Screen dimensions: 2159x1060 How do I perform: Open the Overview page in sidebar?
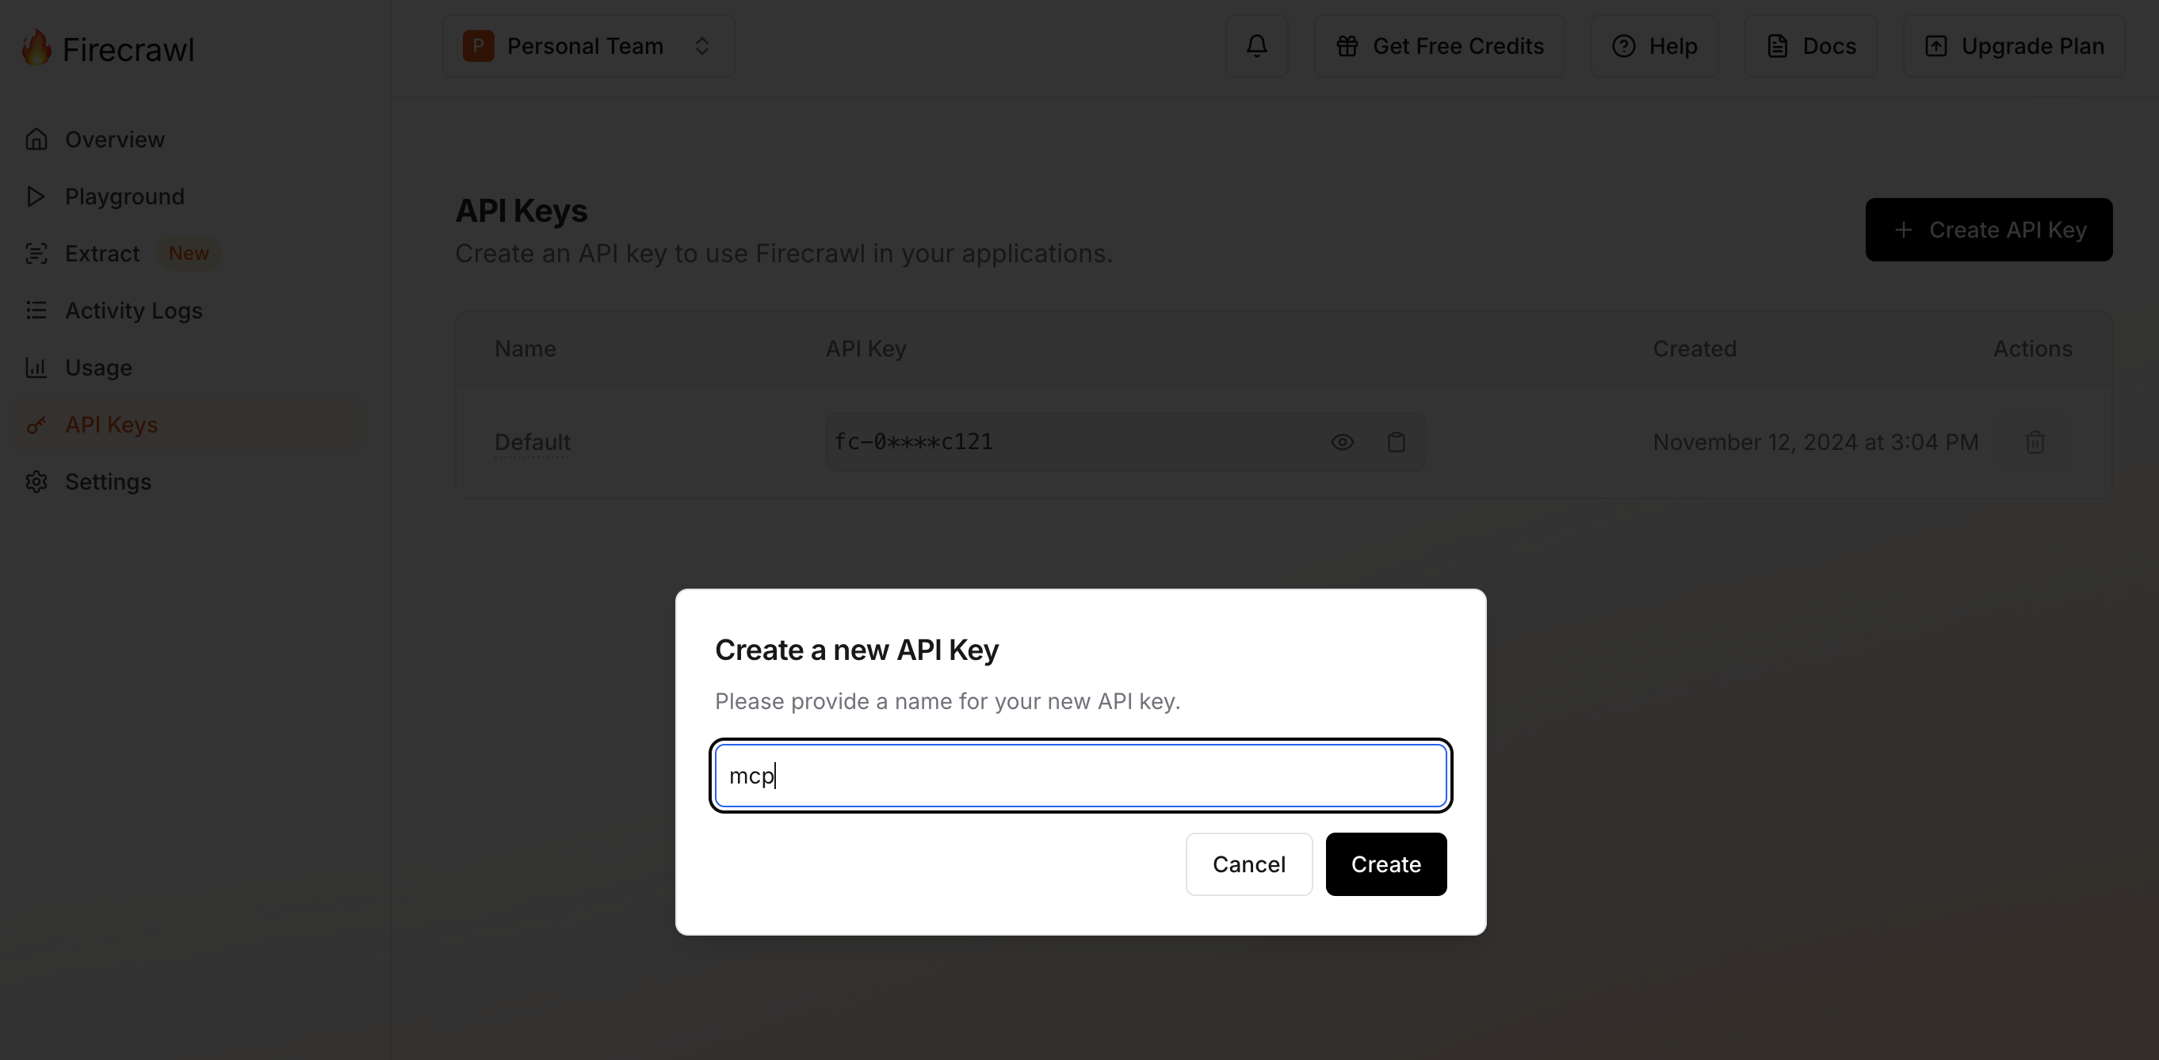[115, 139]
